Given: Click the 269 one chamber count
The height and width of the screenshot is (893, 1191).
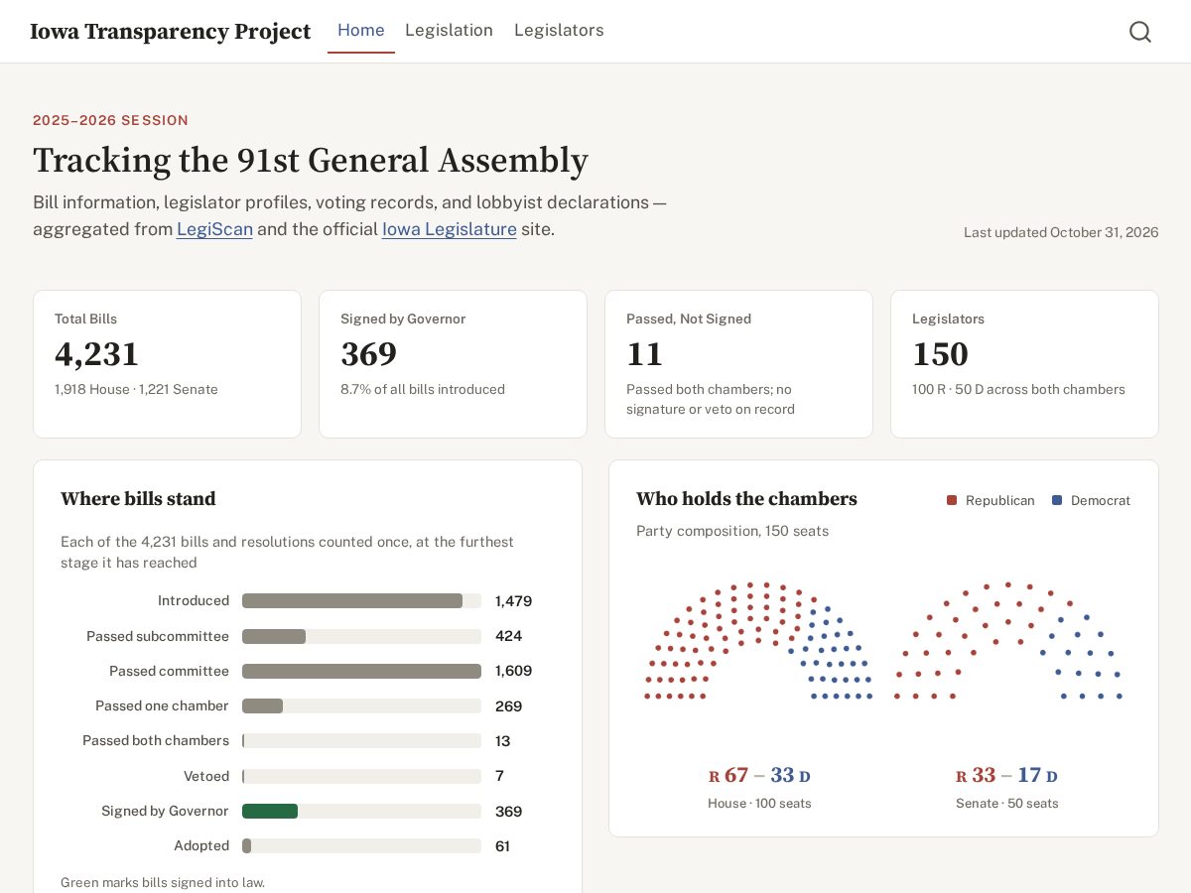Looking at the screenshot, I should pyautogui.click(x=508, y=706).
